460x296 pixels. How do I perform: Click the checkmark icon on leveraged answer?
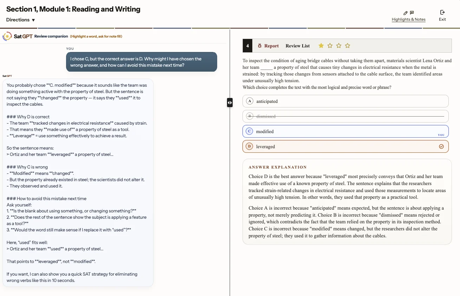tap(441, 146)
